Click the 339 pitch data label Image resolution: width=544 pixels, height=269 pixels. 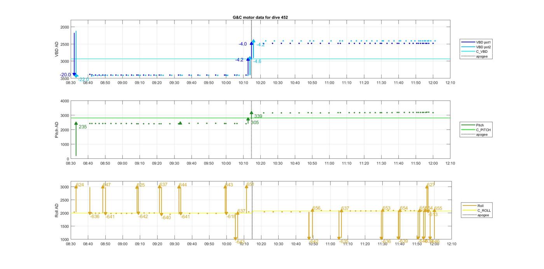tap(258, 116)
